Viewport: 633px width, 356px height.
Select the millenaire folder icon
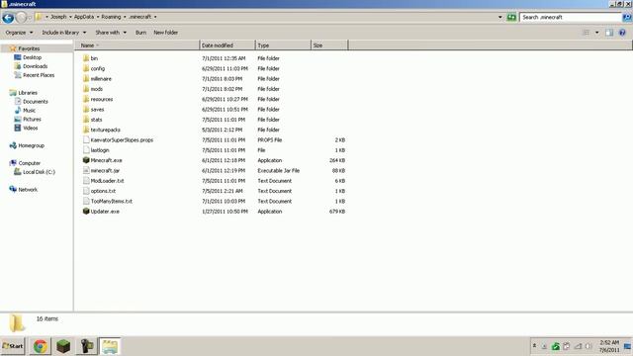tap(86, 79)
